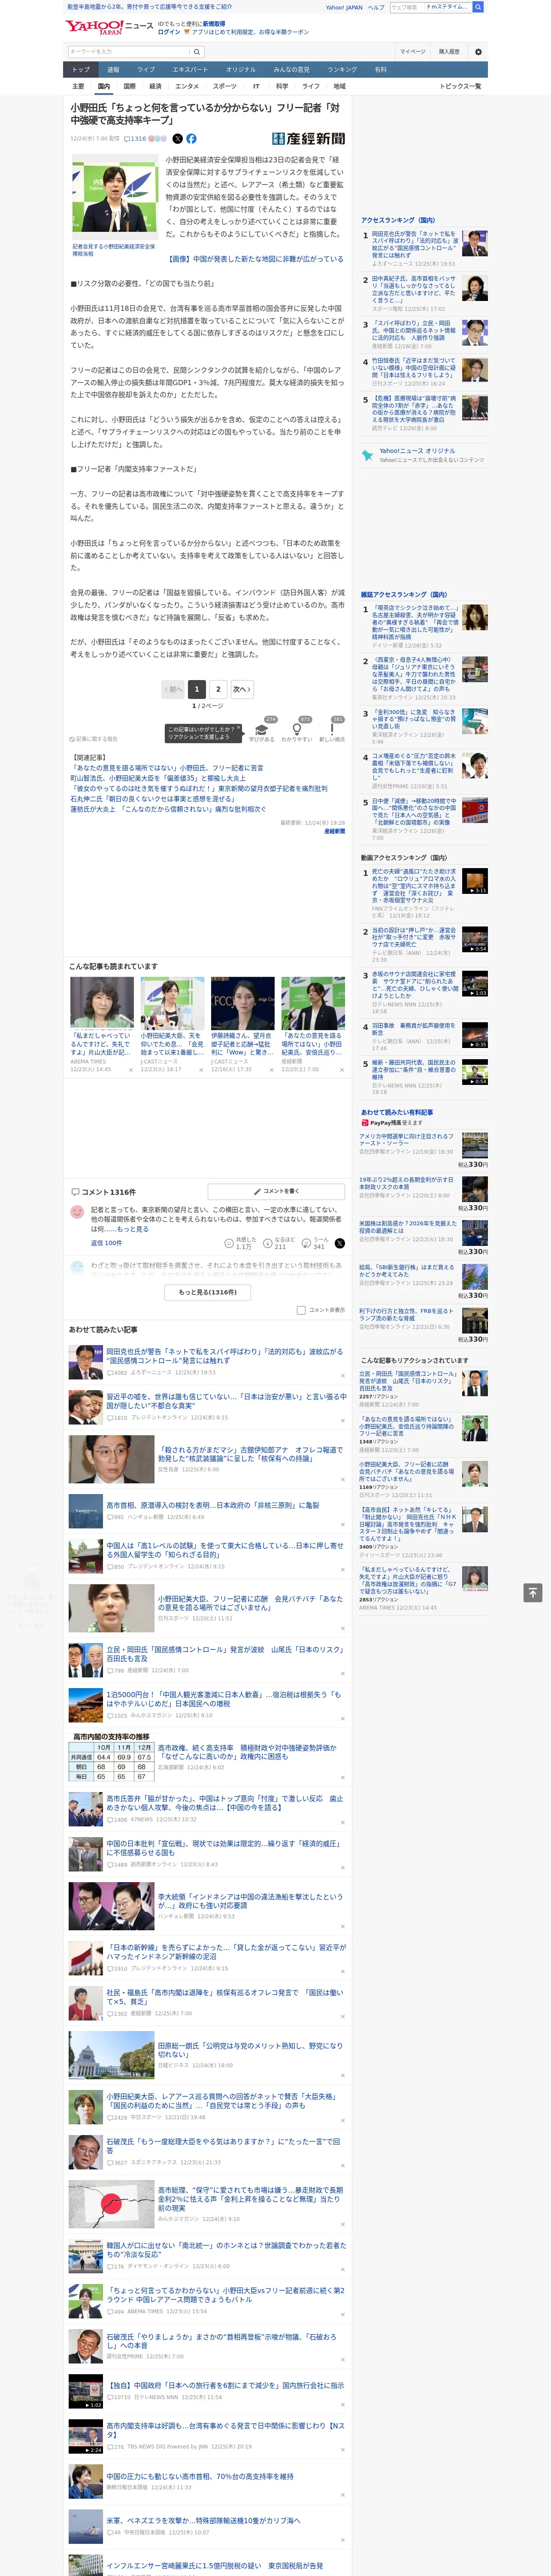Select the 国際 category
Screen dimensions: 551x2576
[129, 86]
